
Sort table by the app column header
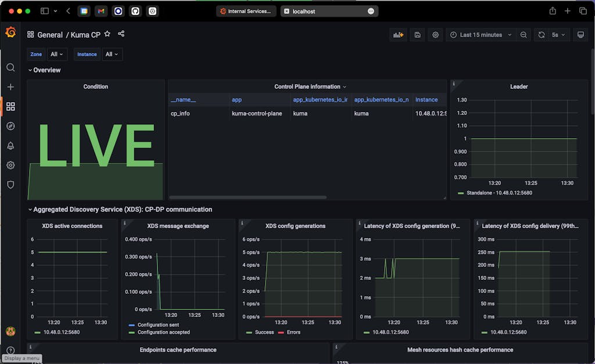tap(237, 100)
